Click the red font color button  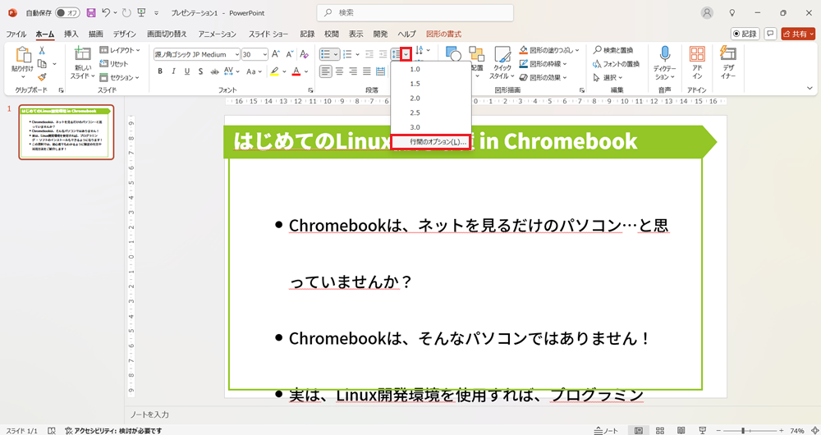pos(296,71)
